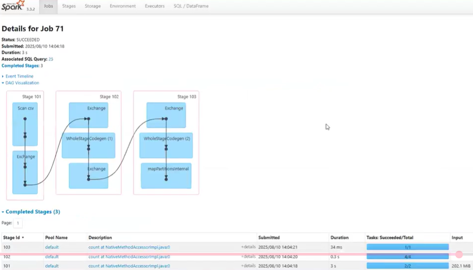
Task: Open stage 101 count description link
Action: click(129, 266)
